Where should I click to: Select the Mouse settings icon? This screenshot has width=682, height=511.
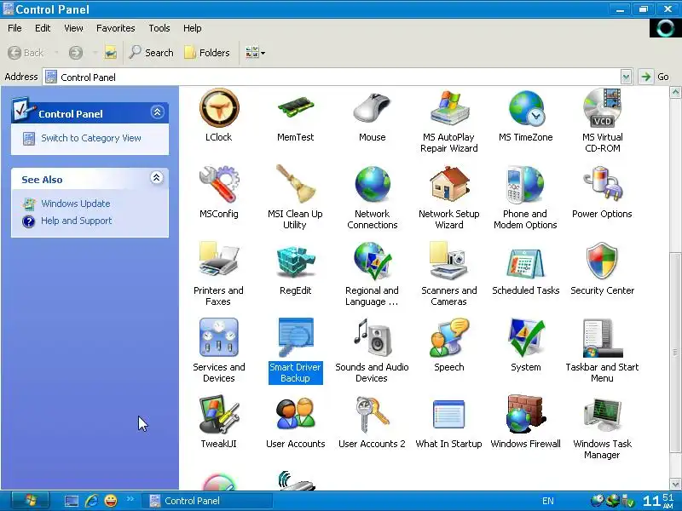point(372,108)
